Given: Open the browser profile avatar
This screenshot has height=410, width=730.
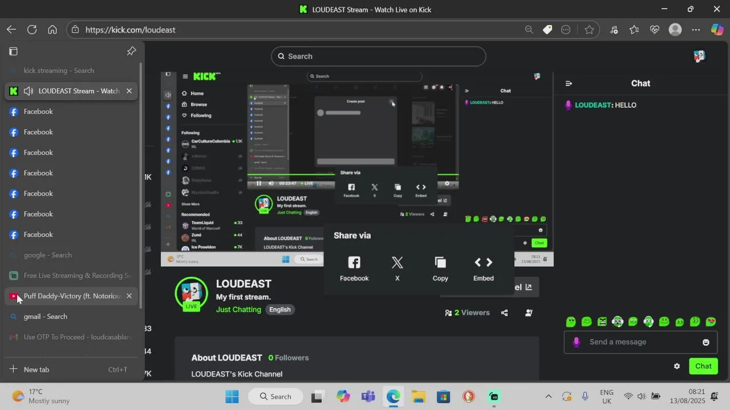Looking at the screenshot, I should click(675, 30).
